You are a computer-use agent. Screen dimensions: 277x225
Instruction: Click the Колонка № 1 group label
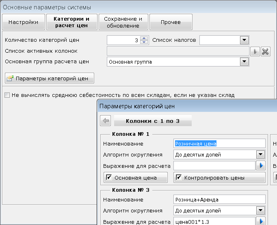[x=131, y=134]
